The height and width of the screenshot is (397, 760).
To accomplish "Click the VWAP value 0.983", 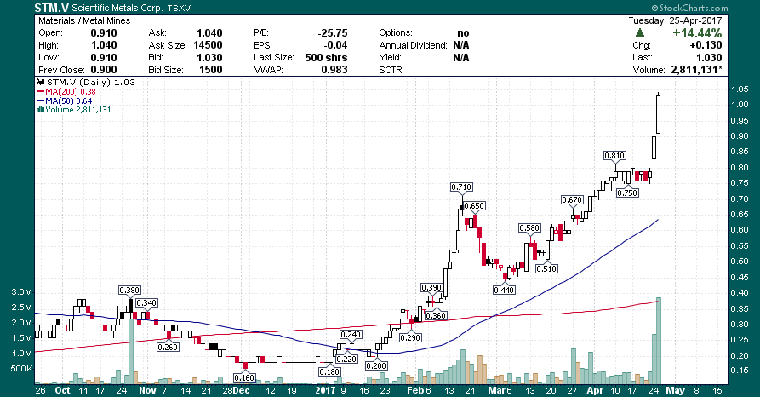I will click(x=334, y=70).
